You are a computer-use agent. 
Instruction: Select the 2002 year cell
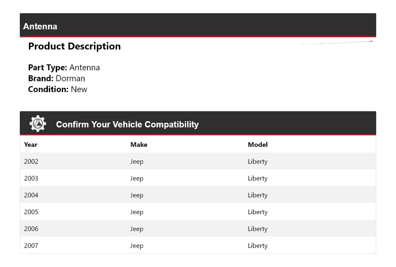31,161
